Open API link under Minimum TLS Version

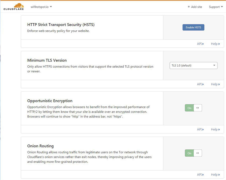pos(200,84)
